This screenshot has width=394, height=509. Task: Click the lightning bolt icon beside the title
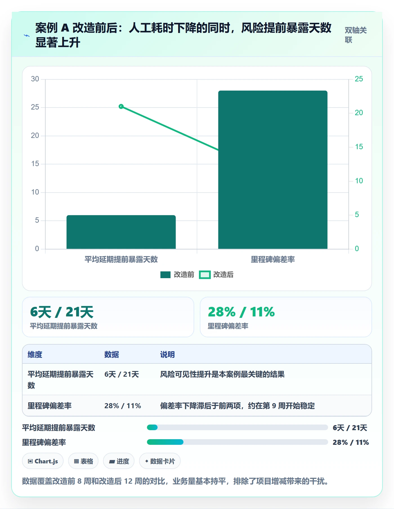pyautogui.click(x=27, y=36)
